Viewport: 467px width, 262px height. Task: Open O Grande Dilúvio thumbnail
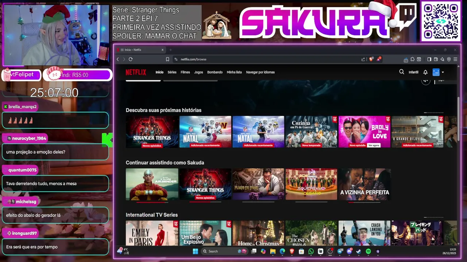(x=417, y=132)
